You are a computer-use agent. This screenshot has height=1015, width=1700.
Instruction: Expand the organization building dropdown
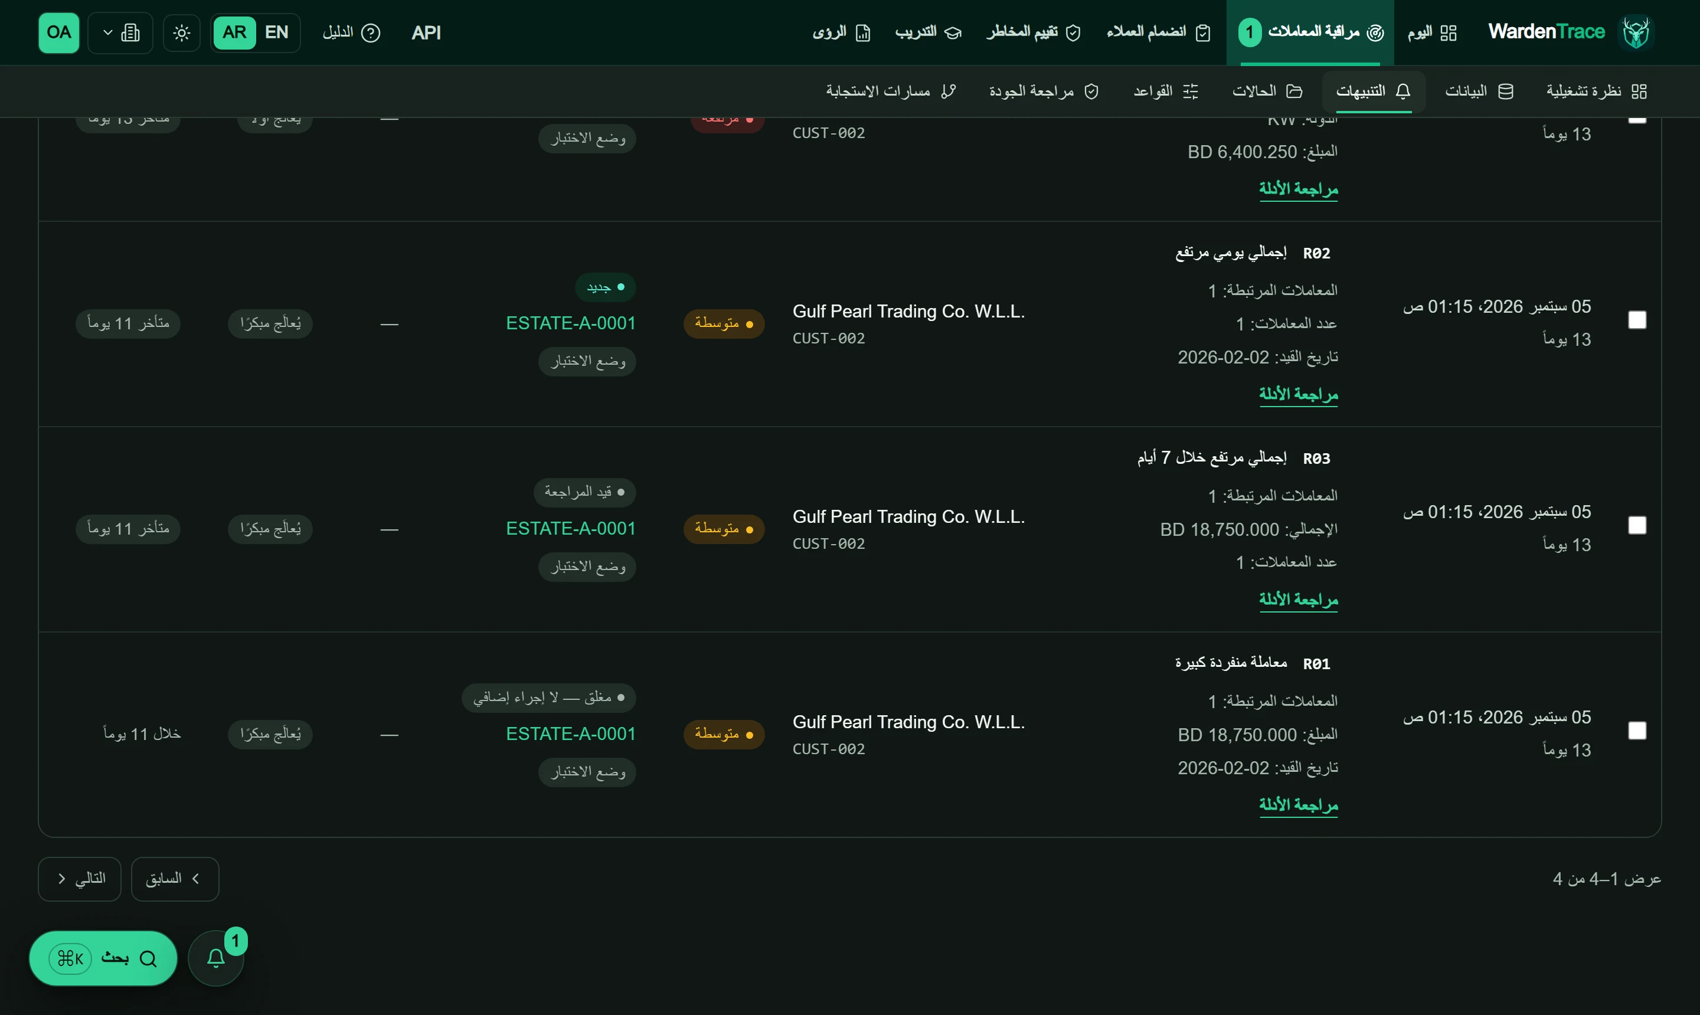click(x=120, y=33)
